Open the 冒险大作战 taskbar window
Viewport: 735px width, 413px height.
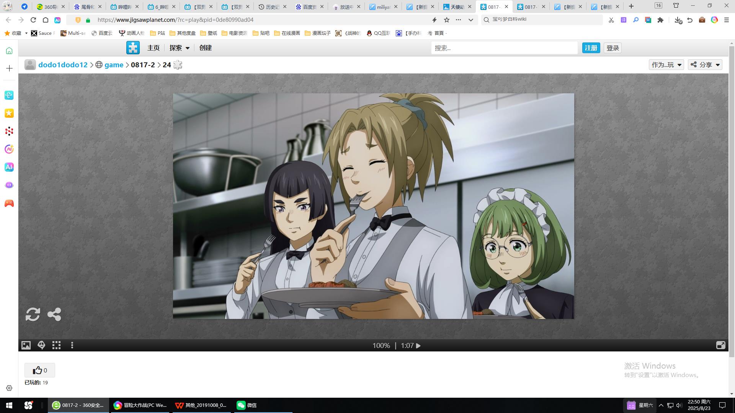coord(140,405)
